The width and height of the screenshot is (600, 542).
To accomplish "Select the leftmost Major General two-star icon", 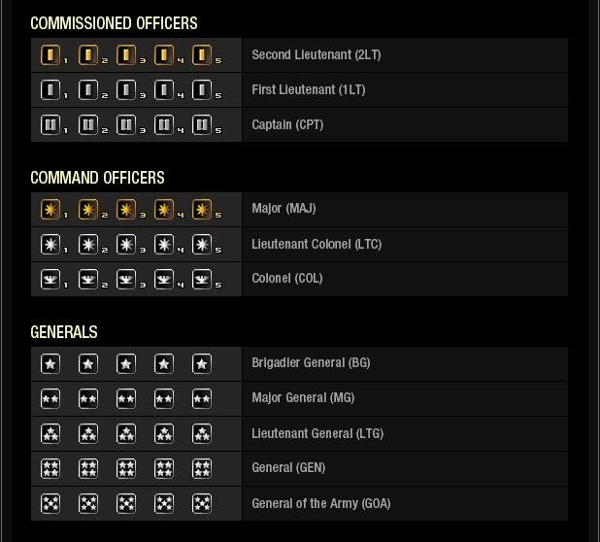I will pos(50,399).
